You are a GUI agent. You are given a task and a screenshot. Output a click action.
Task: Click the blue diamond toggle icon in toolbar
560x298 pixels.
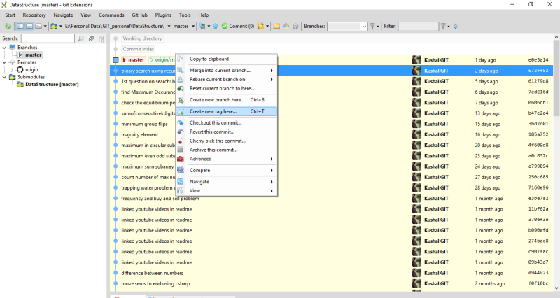(x=456, y=27)
